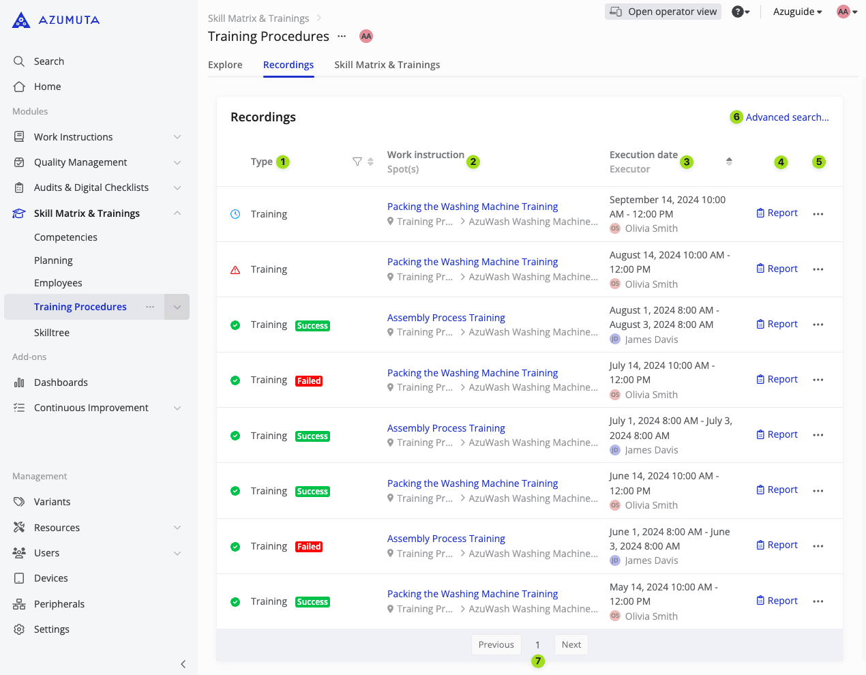The width and height of the screenshot is (866, 675).
Task: Open the Search panel in the sidebar
Action: click(x=19, y=61)
